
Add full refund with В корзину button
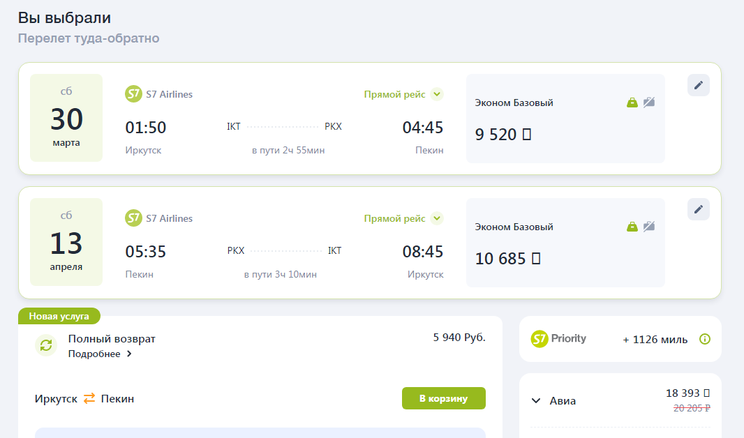pos(443,398)
